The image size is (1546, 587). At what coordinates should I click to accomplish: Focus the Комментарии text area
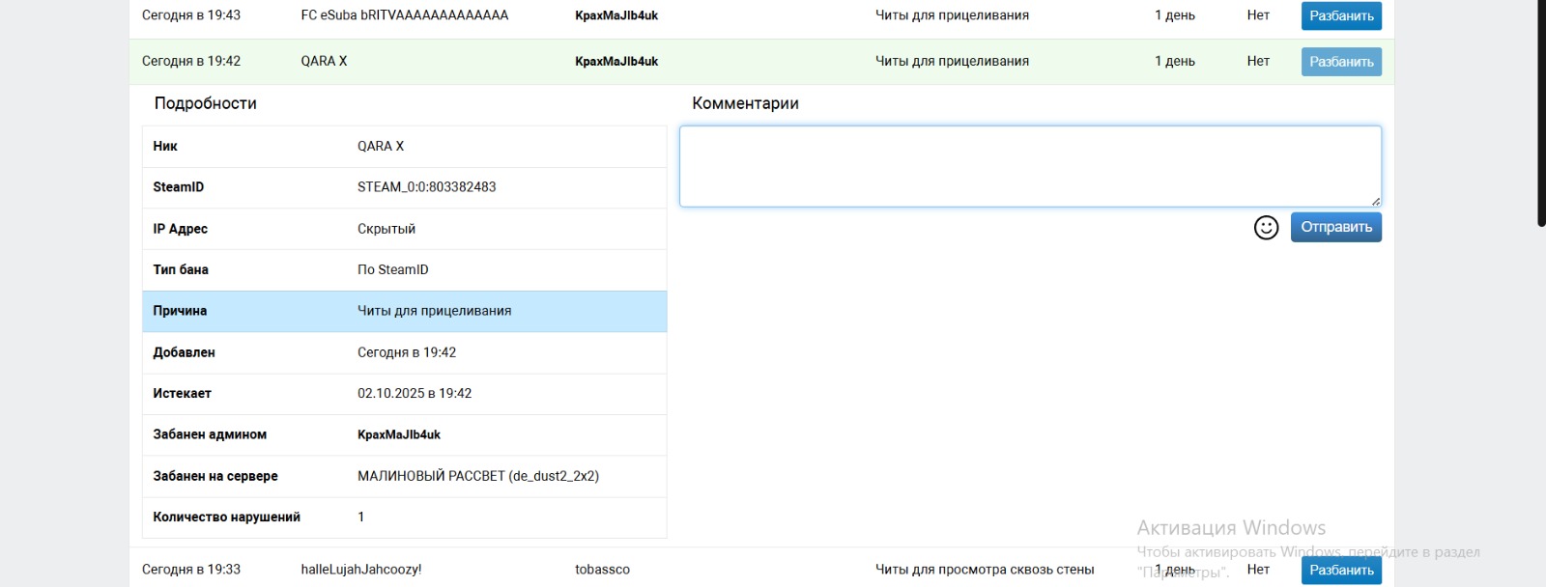(1029, 165)
